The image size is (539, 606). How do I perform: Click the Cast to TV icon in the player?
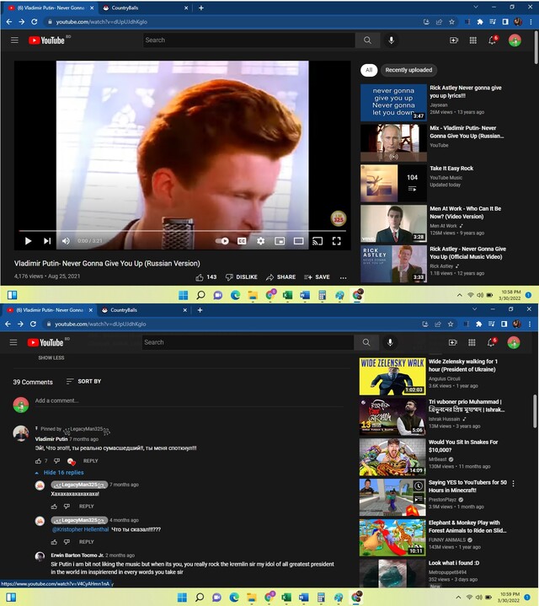pyautogui.click(x=318, y=241)
